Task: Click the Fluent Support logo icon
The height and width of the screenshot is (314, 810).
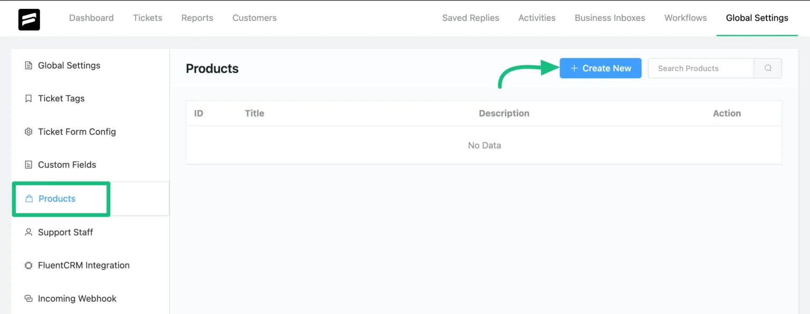Action: coord(29,18)
